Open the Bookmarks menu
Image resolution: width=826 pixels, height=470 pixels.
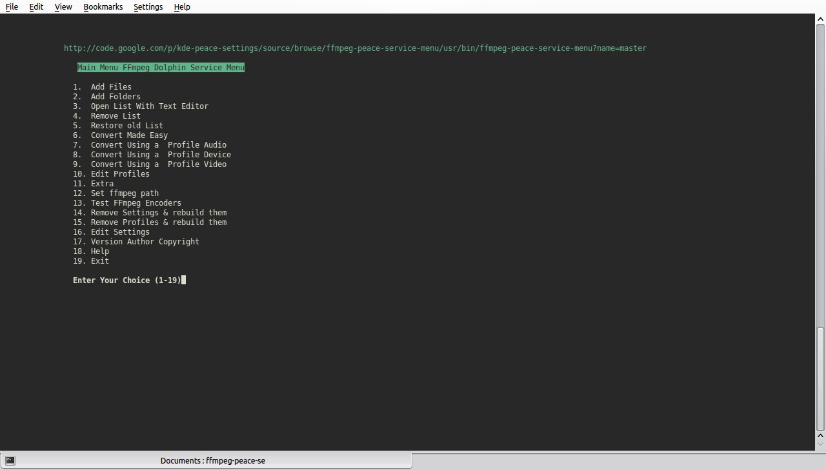pos(103,6)
